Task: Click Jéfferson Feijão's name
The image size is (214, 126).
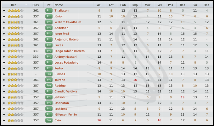Action: click(x=65, y=114)
